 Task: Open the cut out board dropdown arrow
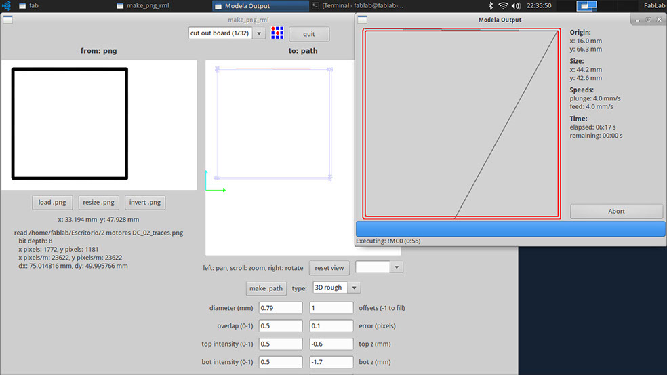[259, 33]
